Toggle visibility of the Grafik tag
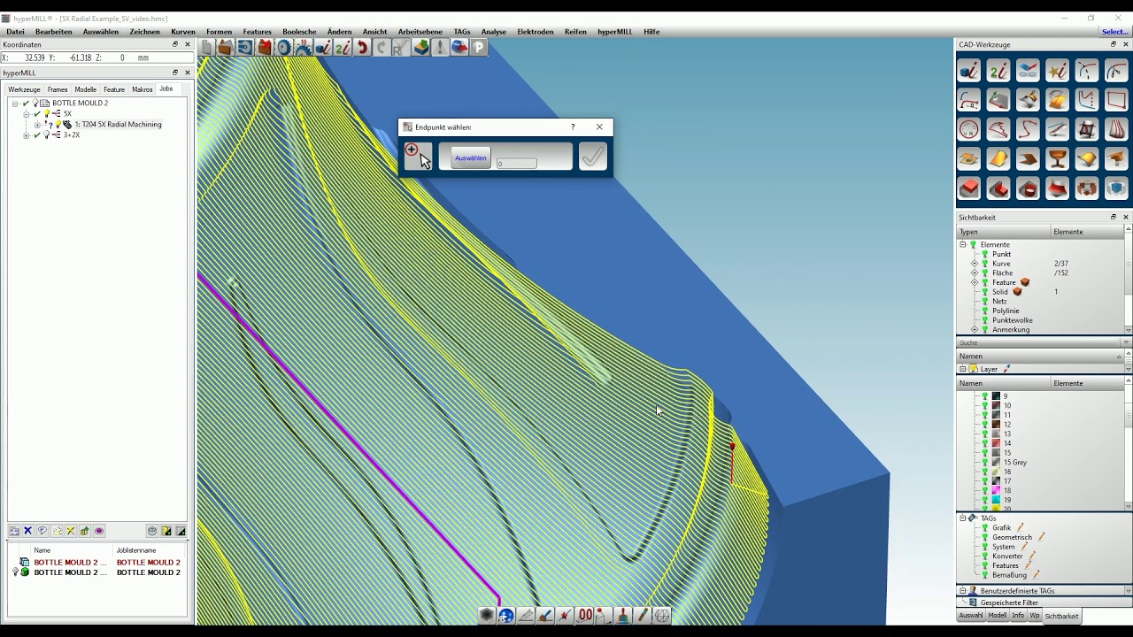Screen dimensions: 1133x637 pos(984,528)
